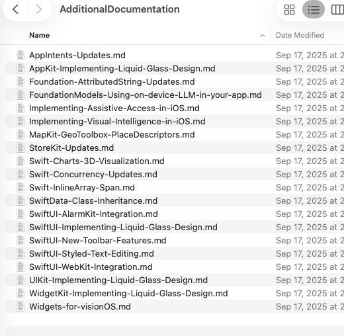
Task: Click document icon of FoundationModels-Using-on-device-LLM-in-your-app.md
Action: (x=21, y=95)
